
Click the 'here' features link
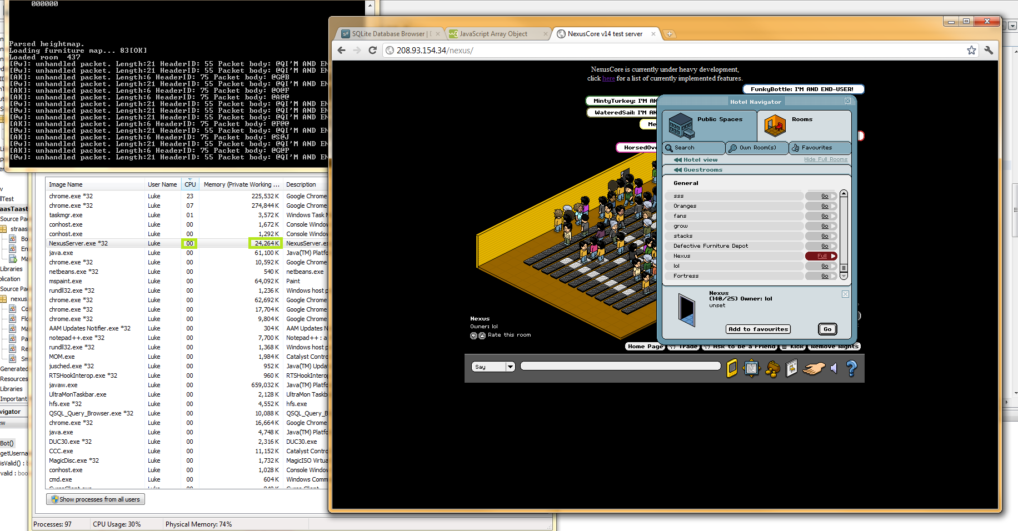[x=608, y=78]
